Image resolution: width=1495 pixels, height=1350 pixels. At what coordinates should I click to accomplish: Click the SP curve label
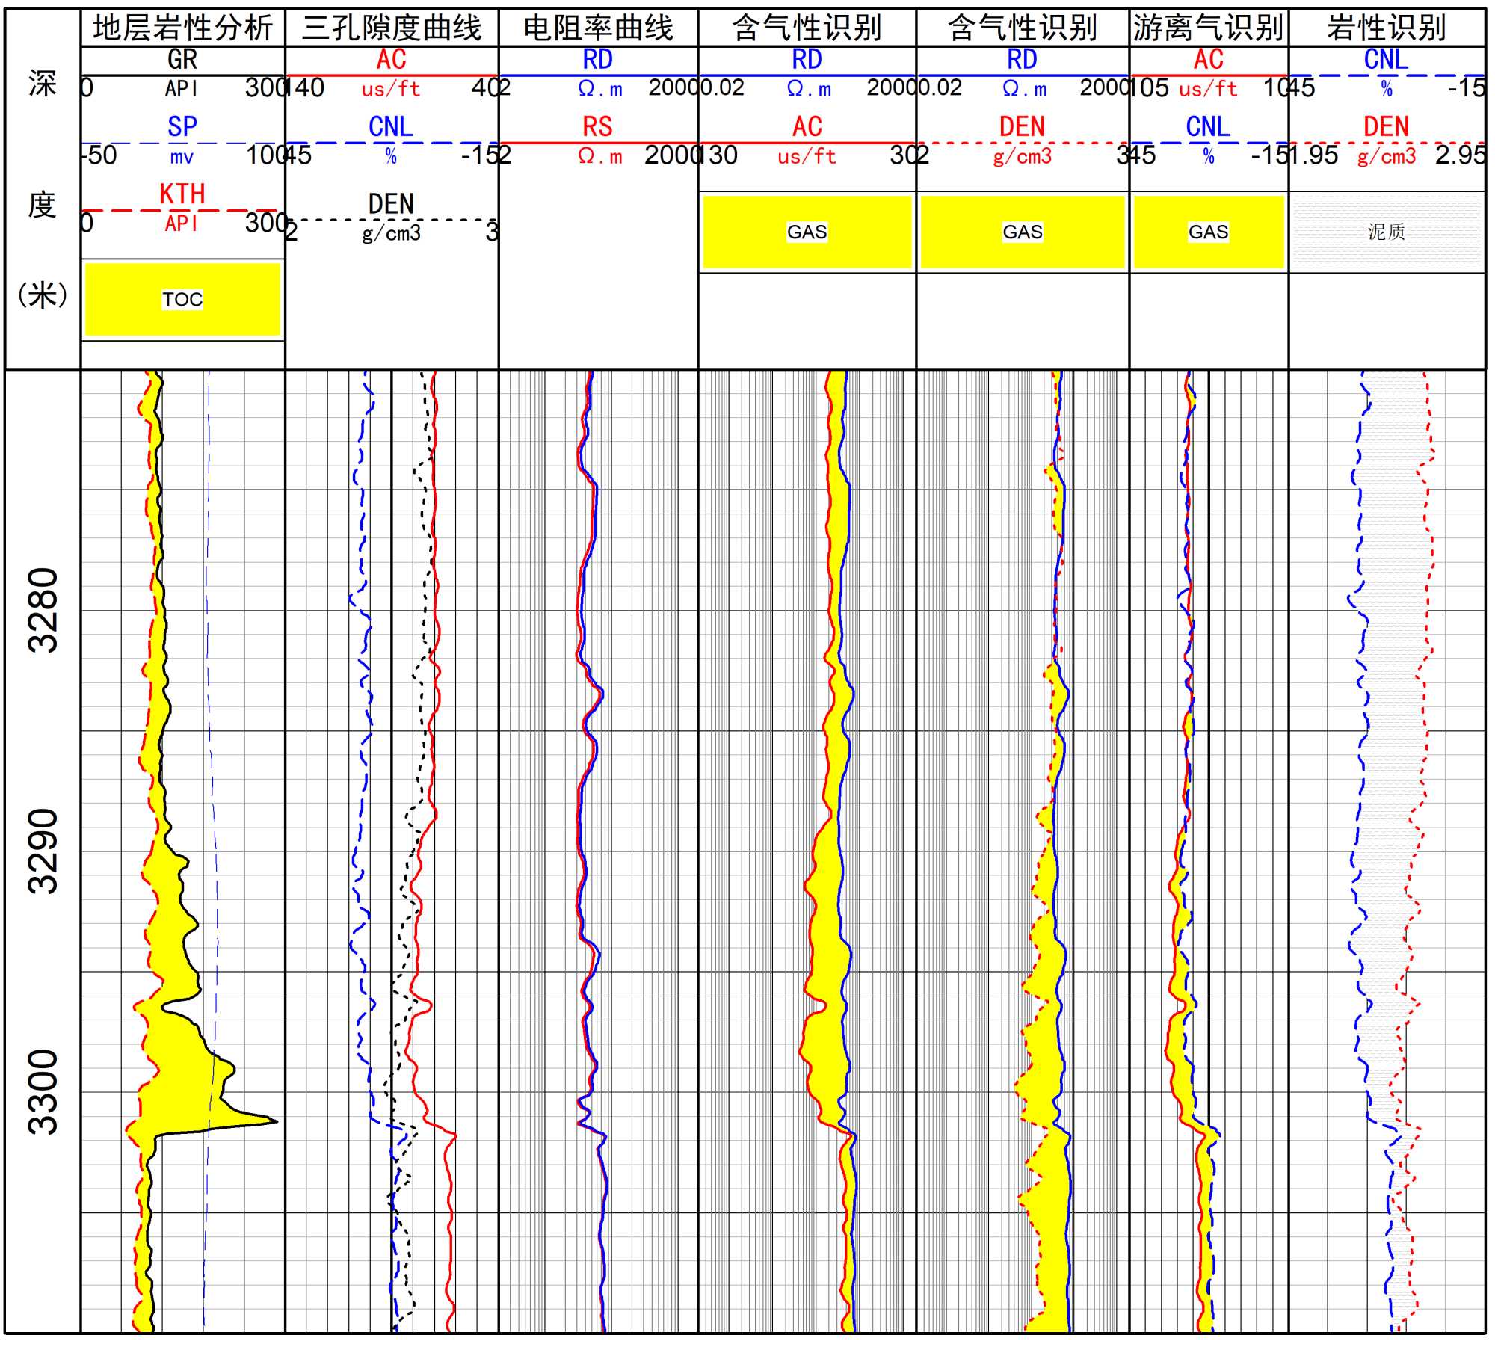point(182,126)
